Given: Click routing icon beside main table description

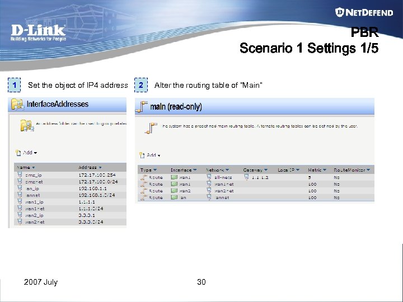Looking at the screenshot, I should pyautogui.click(x=151, y=128).
